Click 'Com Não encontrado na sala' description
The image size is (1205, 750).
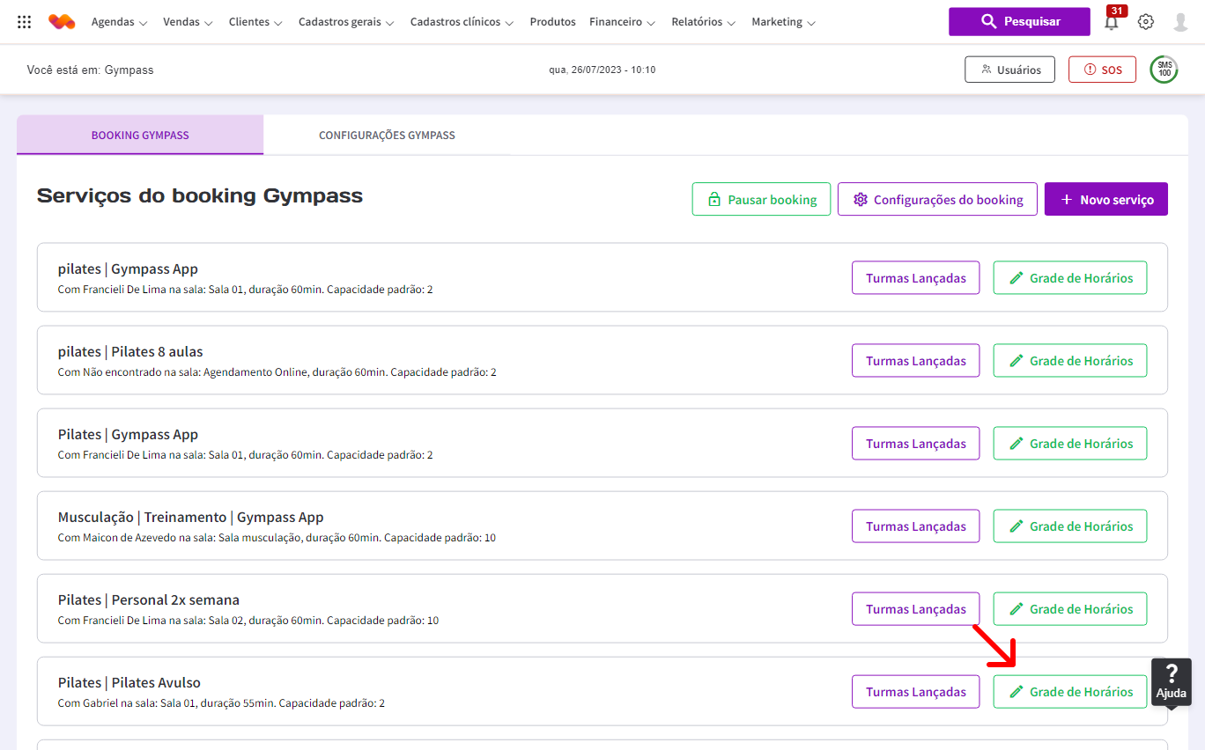(277, 372)
